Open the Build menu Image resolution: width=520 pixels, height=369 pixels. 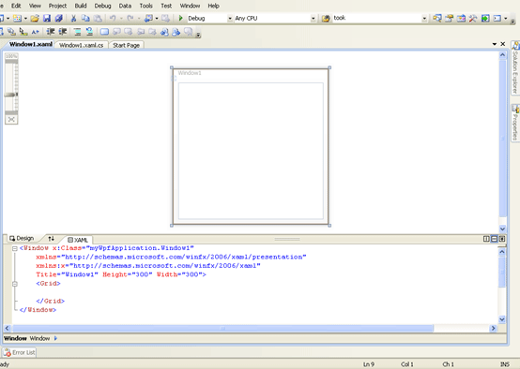[x=81, y=6]
